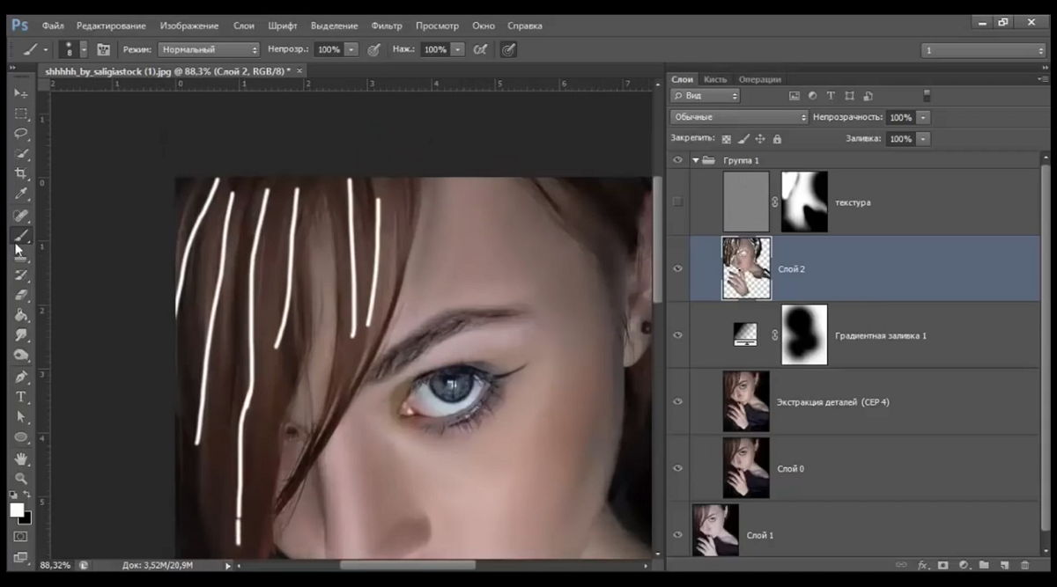Screen dimensions: 1057x587
Task: Click the fx layer style icon
Action: click(923, 565)
